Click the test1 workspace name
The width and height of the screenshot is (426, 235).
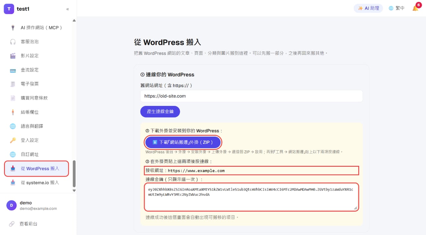pos(23,9)
